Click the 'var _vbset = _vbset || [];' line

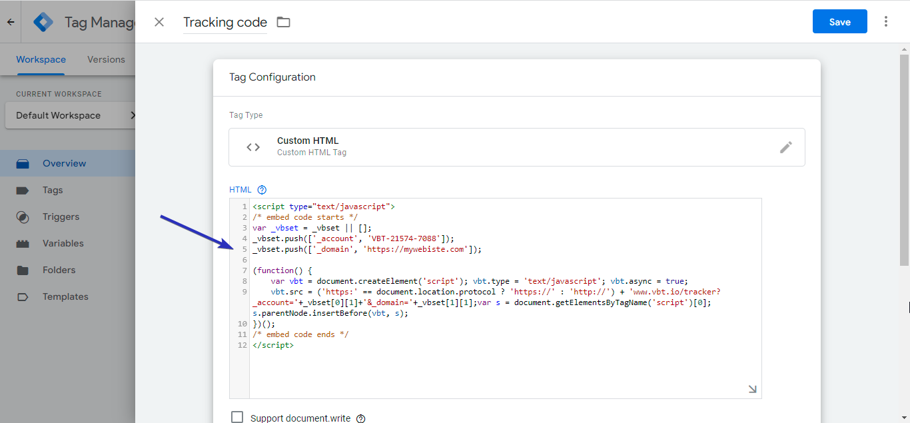tap(312, 228)
